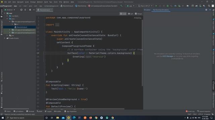This screenshot has width=215, height=120.
Task: Expand Gradle Scripts node
Action: [5, 38]
